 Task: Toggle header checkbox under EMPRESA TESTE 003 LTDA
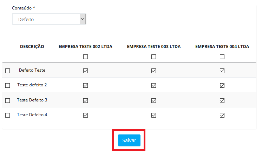point(153,57)
